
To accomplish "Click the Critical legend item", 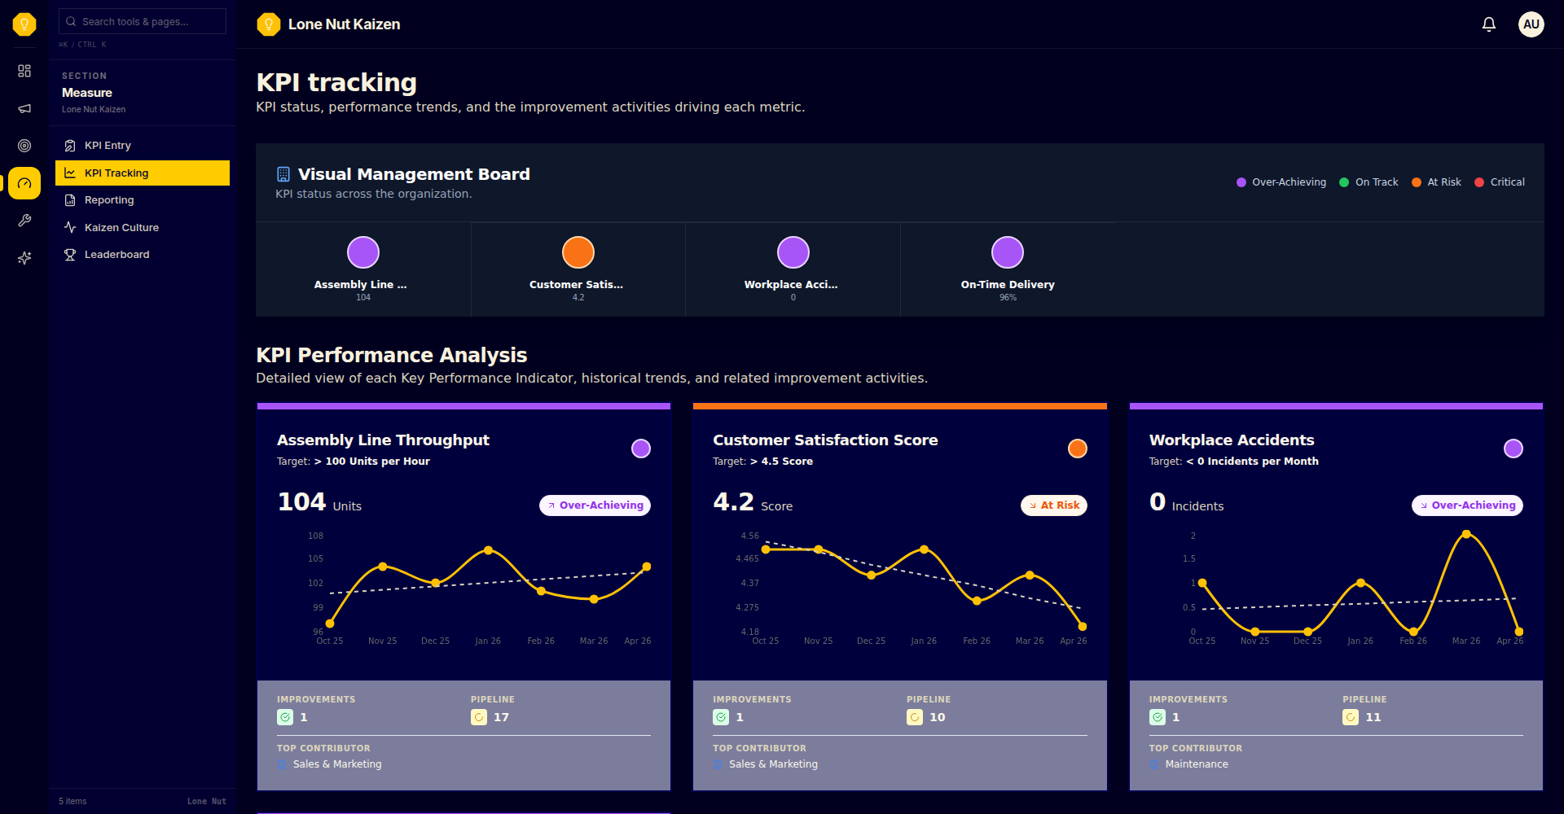I will pos(1500,182).
